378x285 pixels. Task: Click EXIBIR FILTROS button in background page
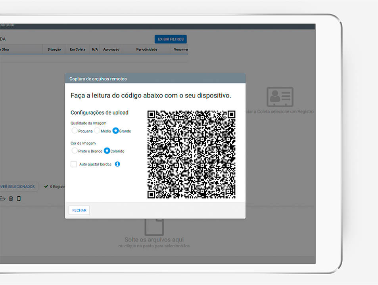171,39
